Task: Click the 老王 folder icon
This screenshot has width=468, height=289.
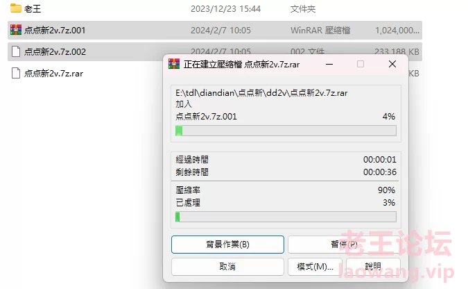Action: click(15, 8)
